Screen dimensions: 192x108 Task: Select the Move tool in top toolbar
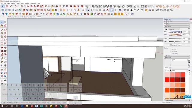tap(35, 6)
